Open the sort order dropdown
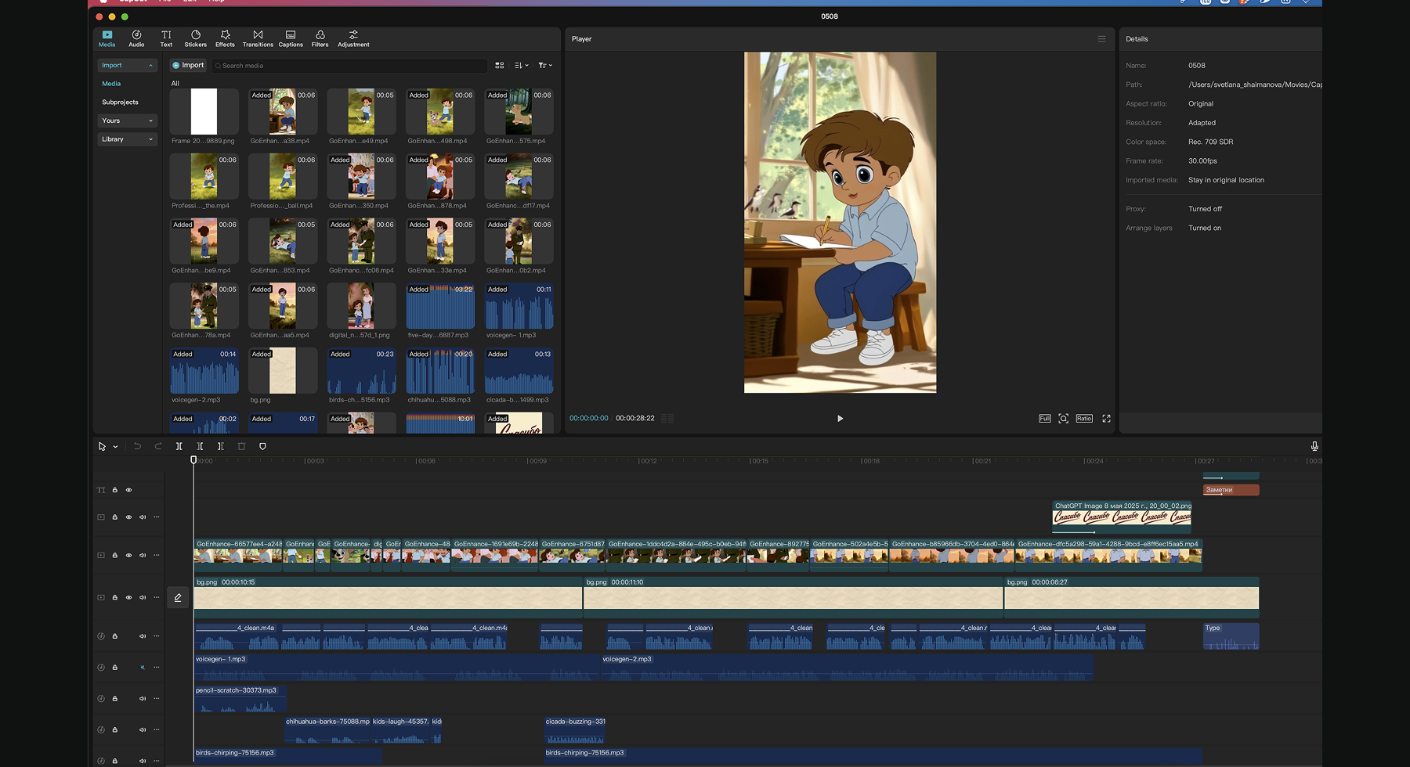1410x767 pixels. [522, 66]
